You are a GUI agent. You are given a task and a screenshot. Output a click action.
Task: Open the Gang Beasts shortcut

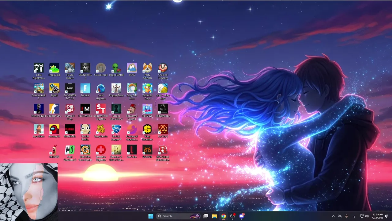(x=101, y=131)
